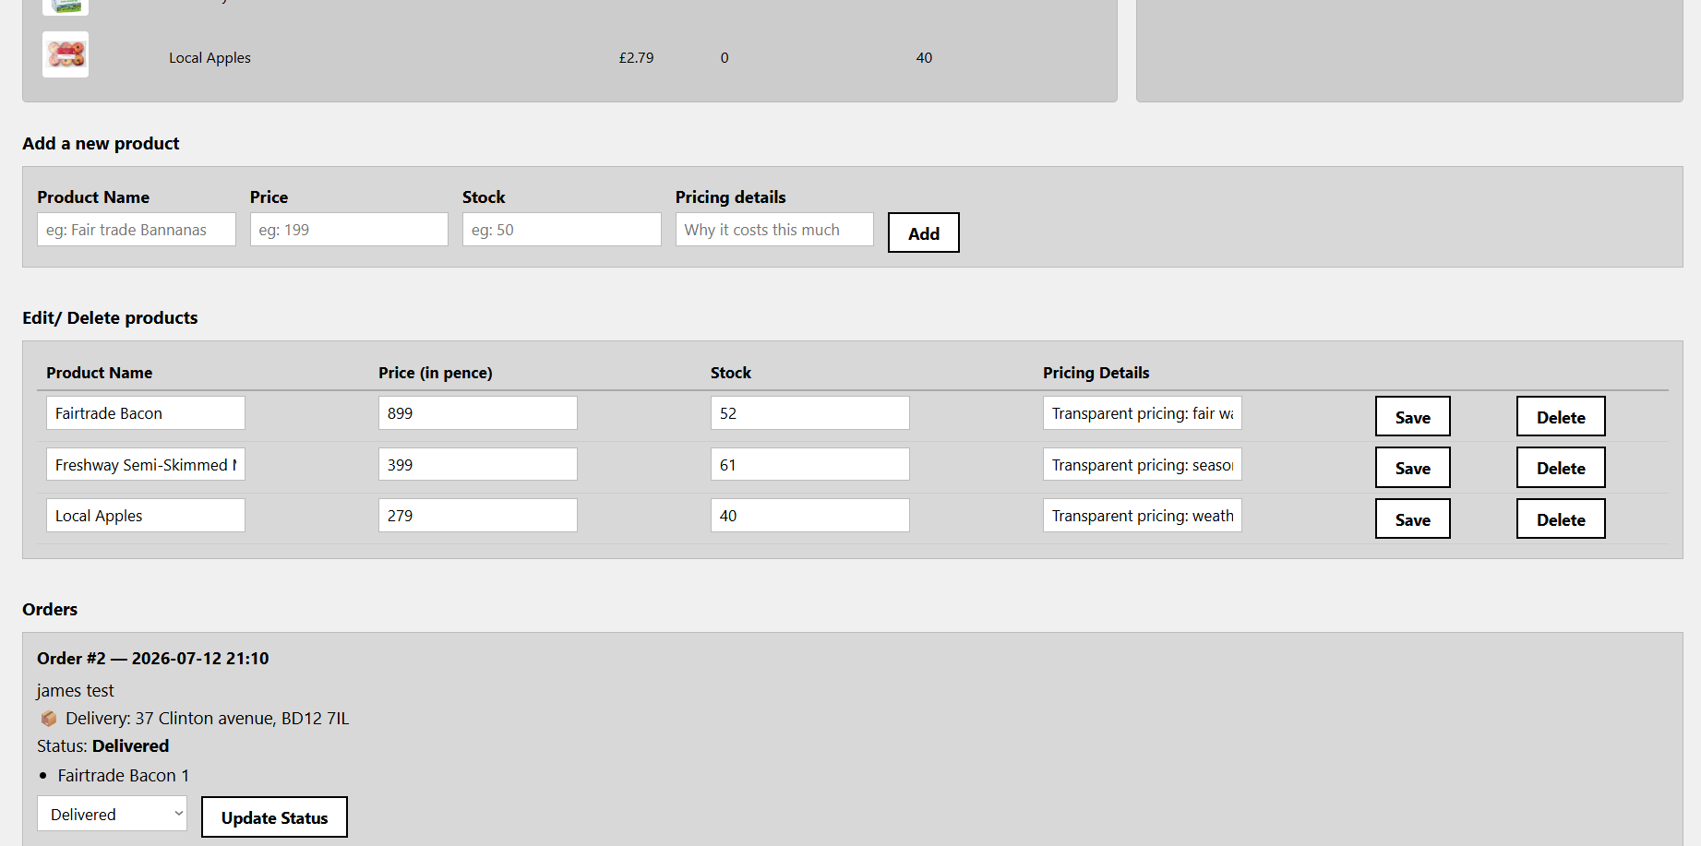Click the £2.79 price text

point(636,57)
